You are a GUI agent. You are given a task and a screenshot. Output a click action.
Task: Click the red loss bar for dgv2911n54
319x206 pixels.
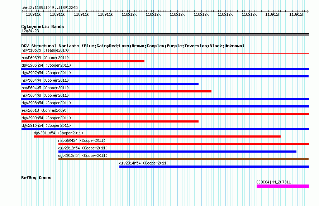[x=157, y=136]
